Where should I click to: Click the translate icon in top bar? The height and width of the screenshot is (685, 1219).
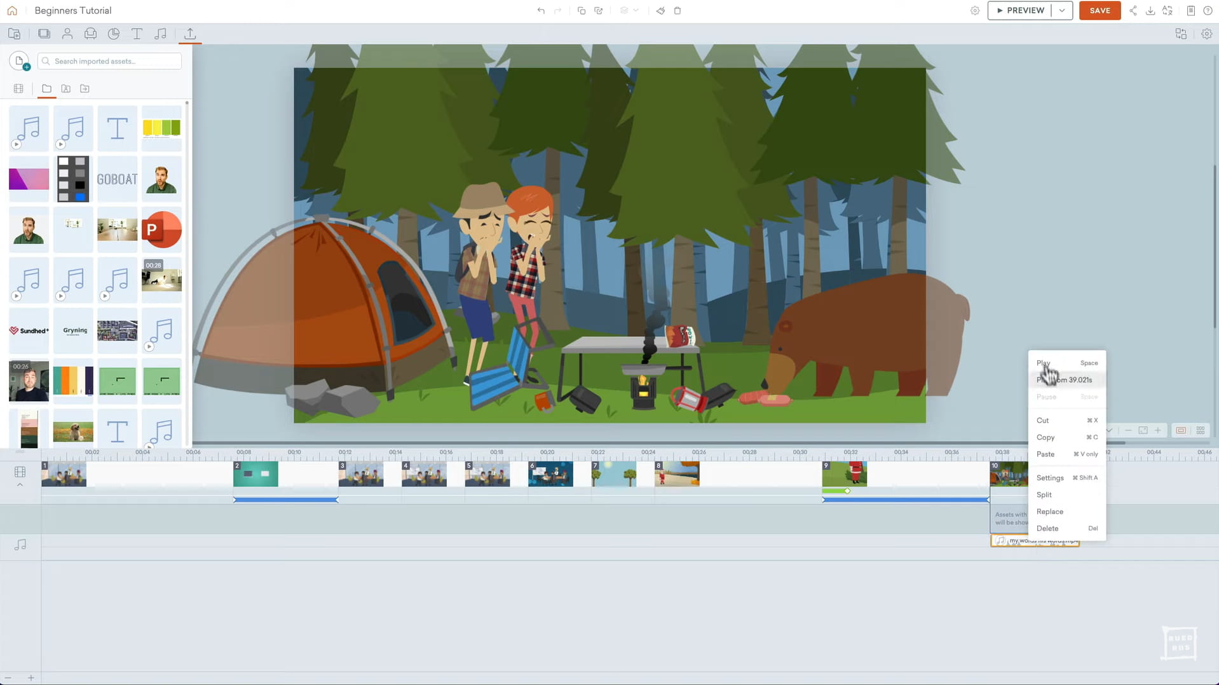1168,10
